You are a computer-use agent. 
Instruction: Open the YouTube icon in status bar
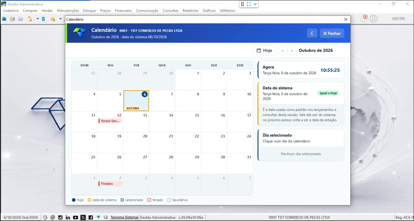(75, 217)
